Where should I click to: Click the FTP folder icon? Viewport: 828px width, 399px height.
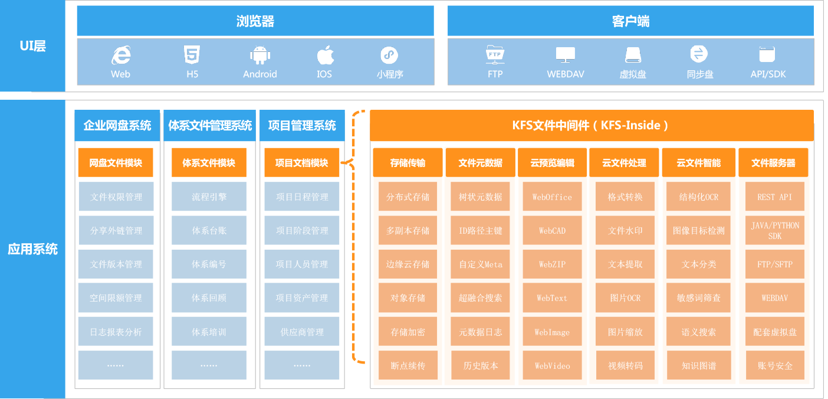495,54
